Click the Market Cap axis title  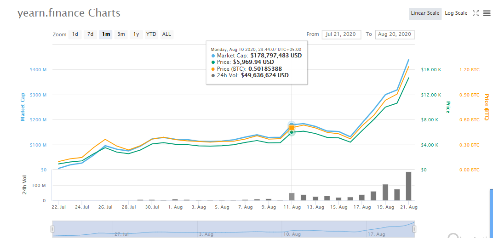point(23,107)
